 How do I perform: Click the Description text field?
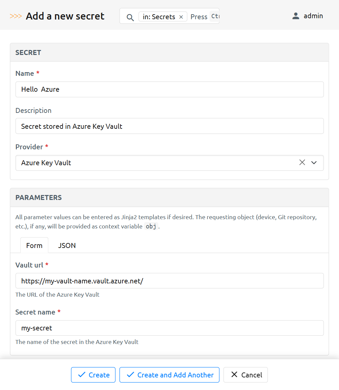tap(169, 126)
